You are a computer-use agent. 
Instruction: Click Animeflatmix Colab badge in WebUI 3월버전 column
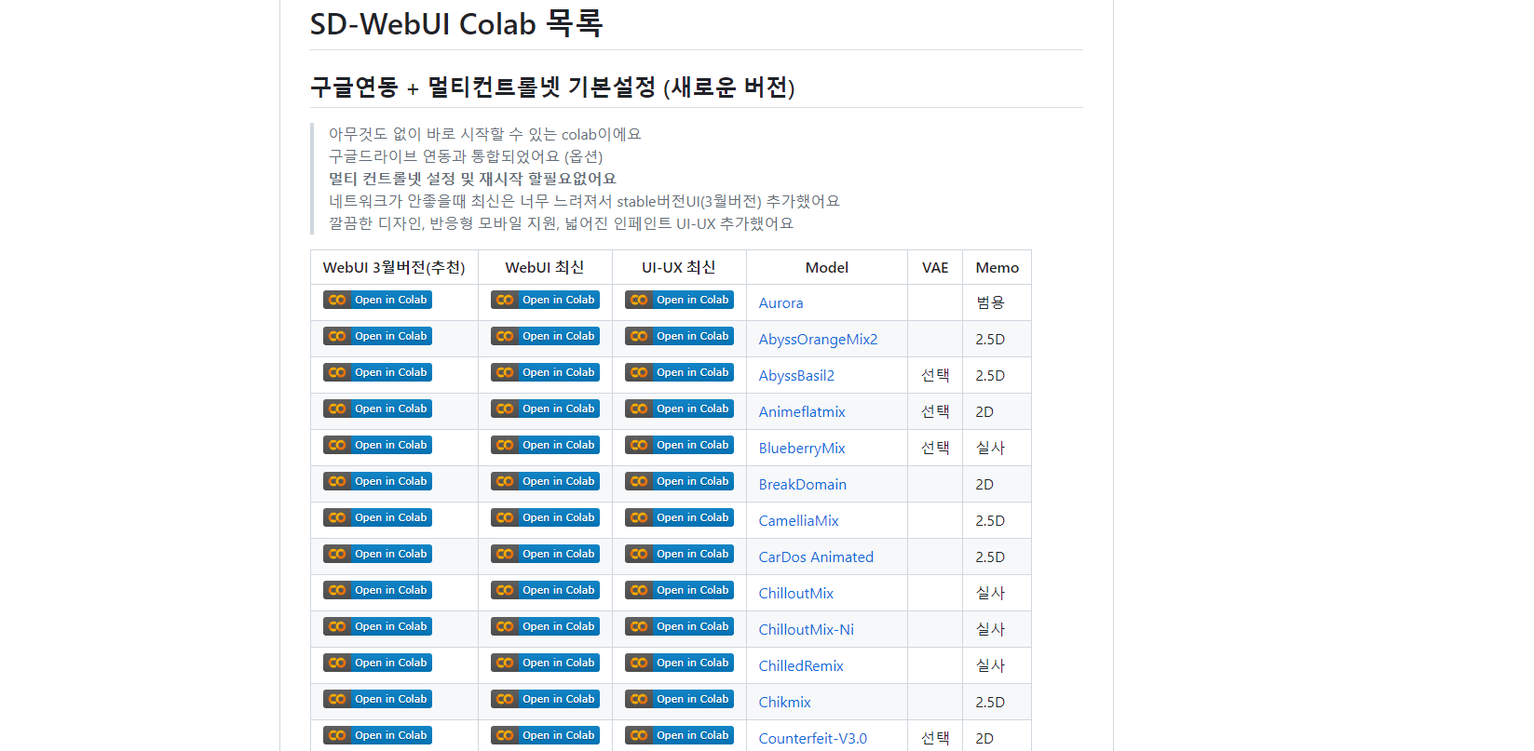(377, 409)
